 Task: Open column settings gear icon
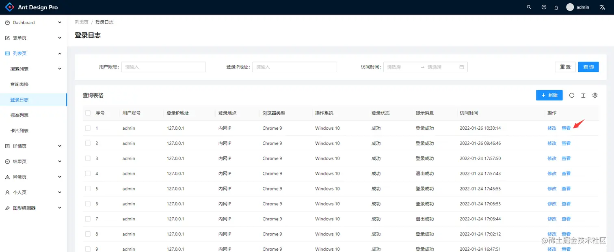595,95
